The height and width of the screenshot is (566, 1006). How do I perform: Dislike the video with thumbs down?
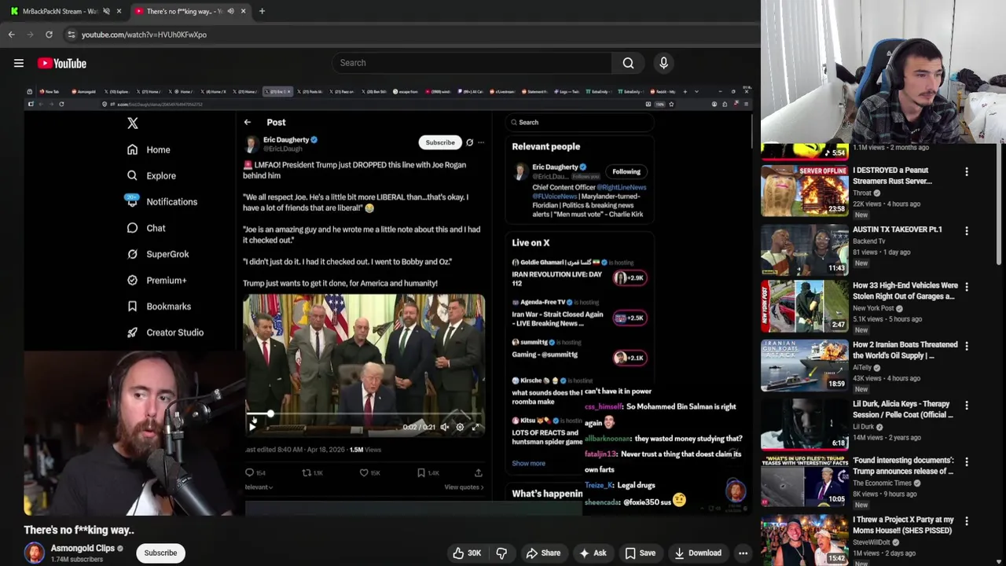pos(501,553)
